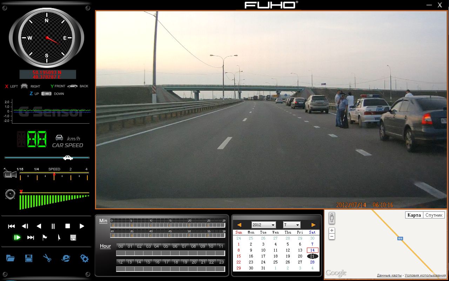Click the white flag marker icon
Viewport: 449px width, 281px height.
(x=45, y=238)
